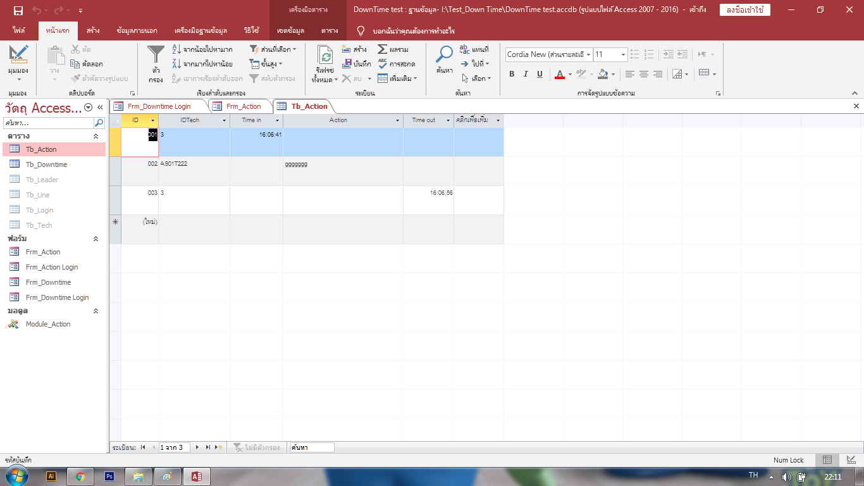Click record search box in navigation bar
This screenshot has width=864, height=486.
312,447
